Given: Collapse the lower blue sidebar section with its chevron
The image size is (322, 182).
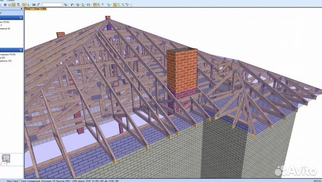Looking at the screenshot, I should tap(21, 50).
